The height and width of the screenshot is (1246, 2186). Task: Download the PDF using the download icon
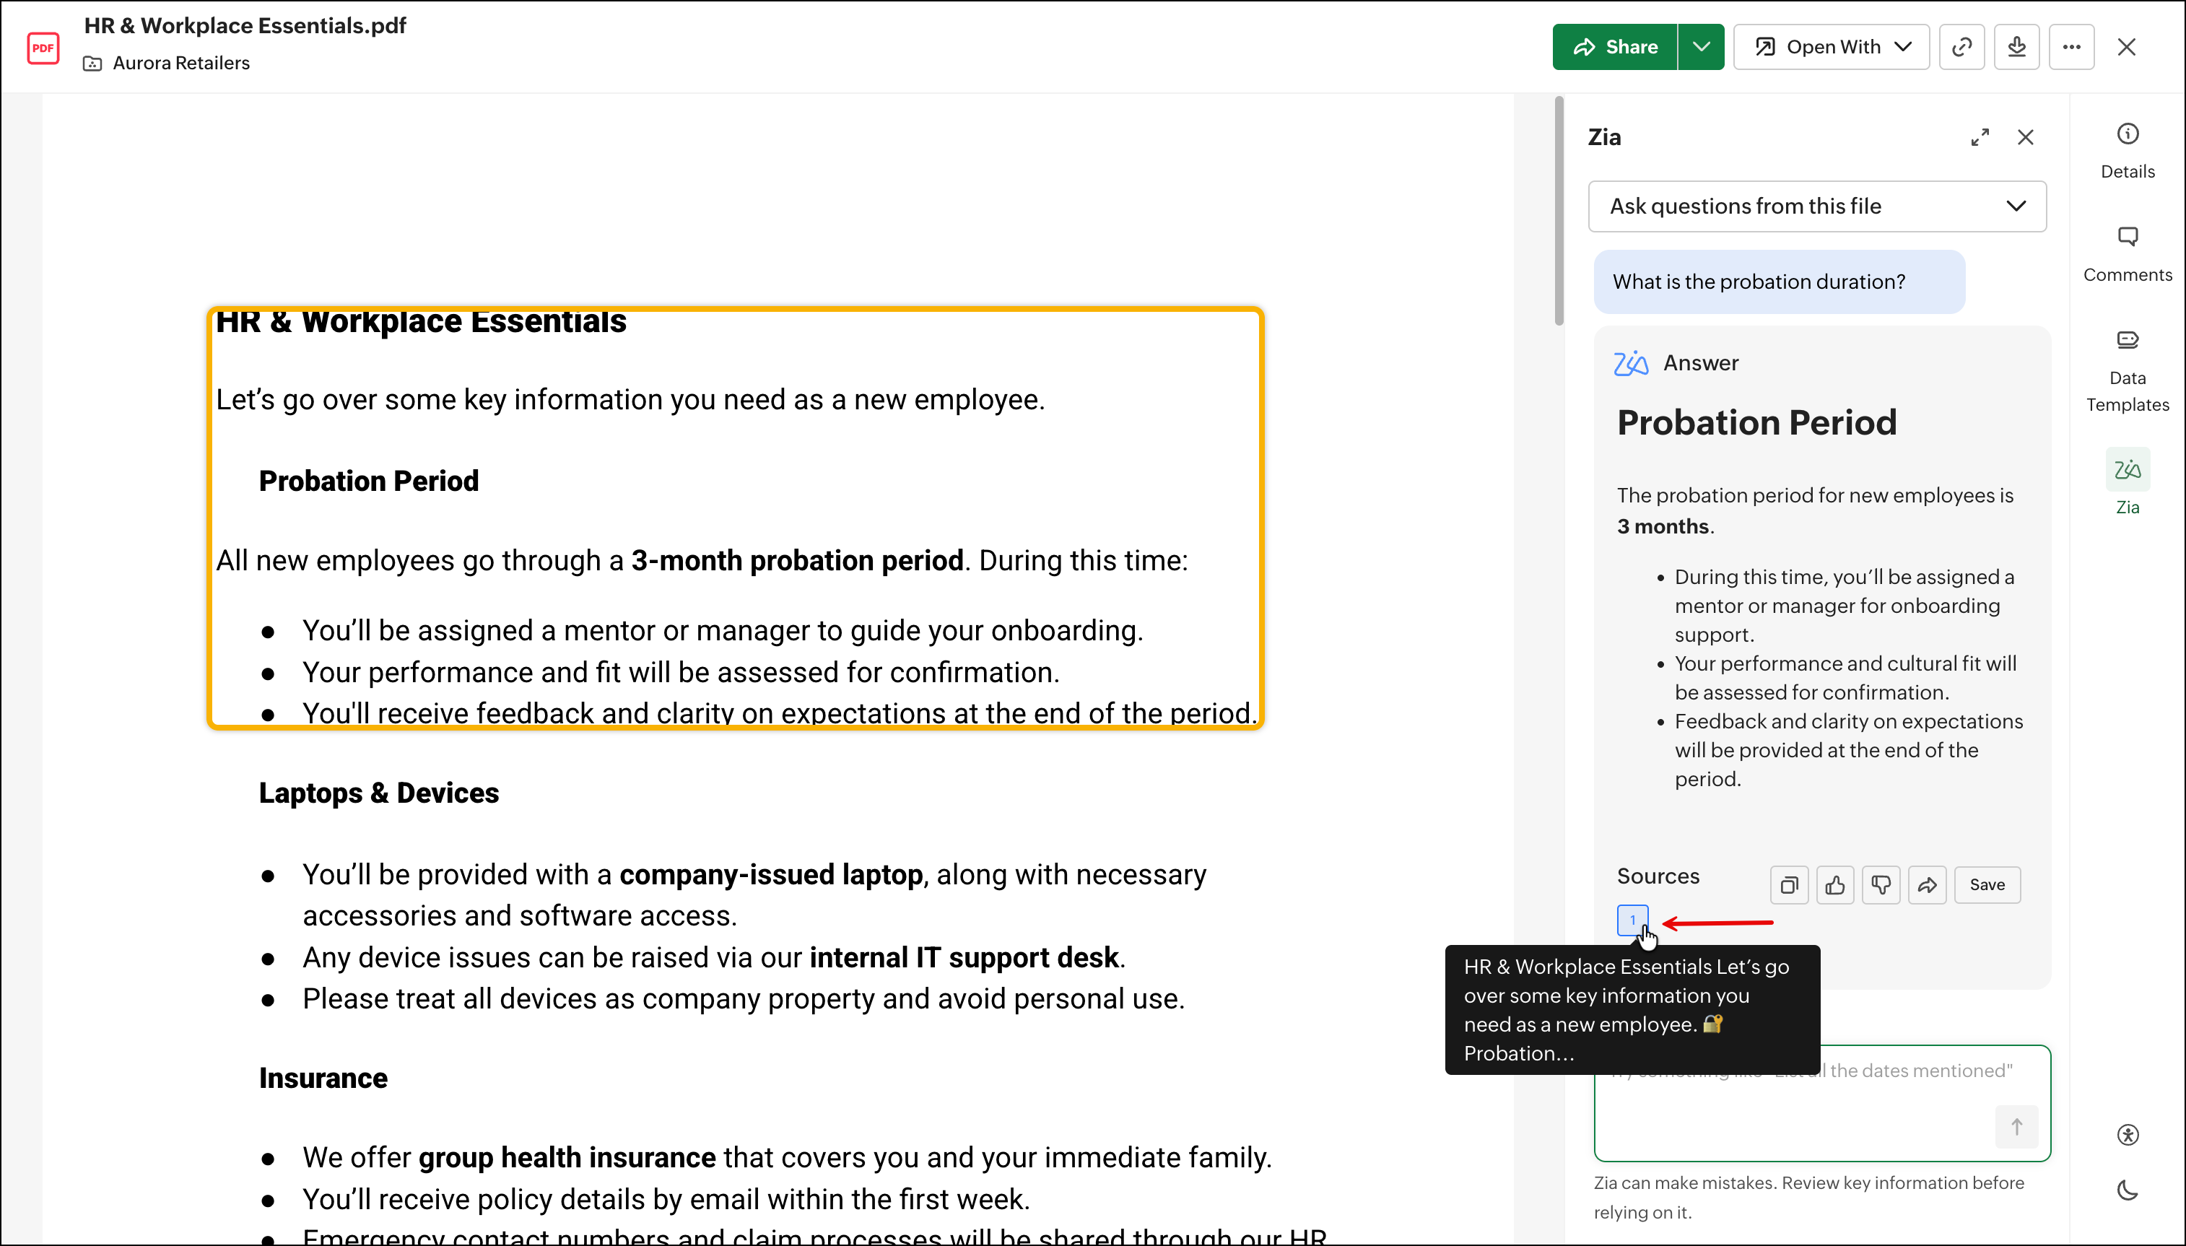[x=2016, y=47]
